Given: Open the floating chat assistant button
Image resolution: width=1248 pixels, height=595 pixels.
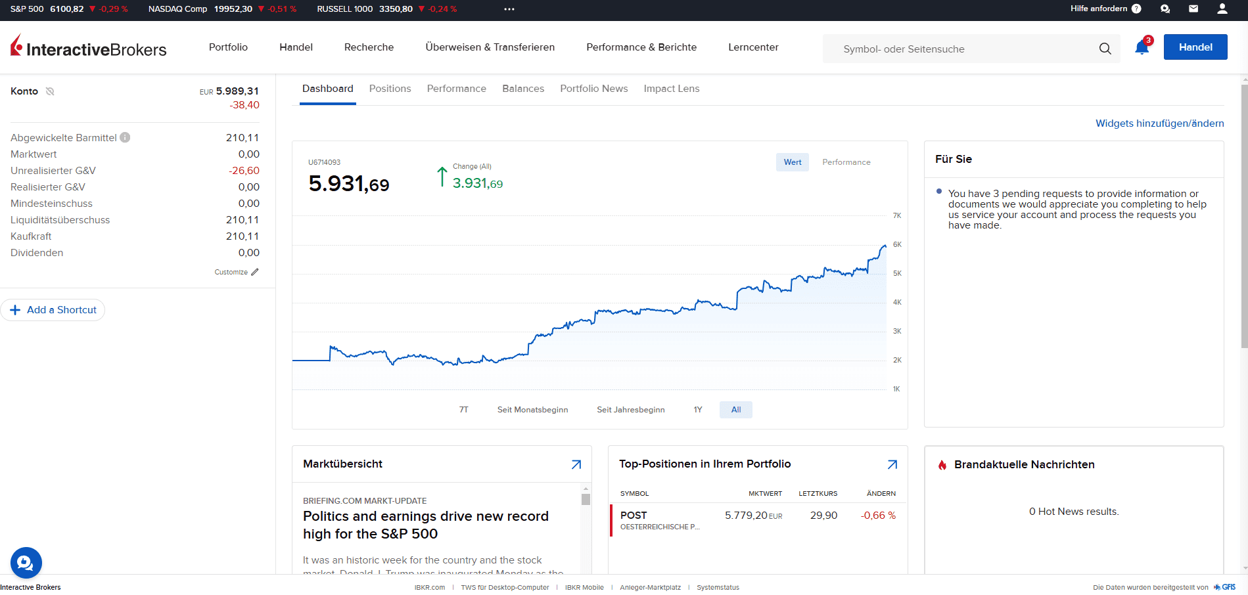Looking at the screenshot, I should pyautogui.click(x=26, y=563).
